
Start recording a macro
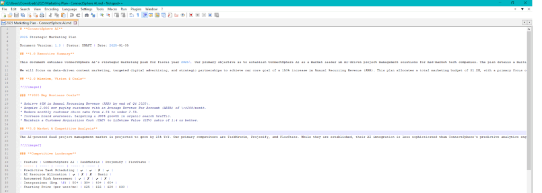(191, 15)
